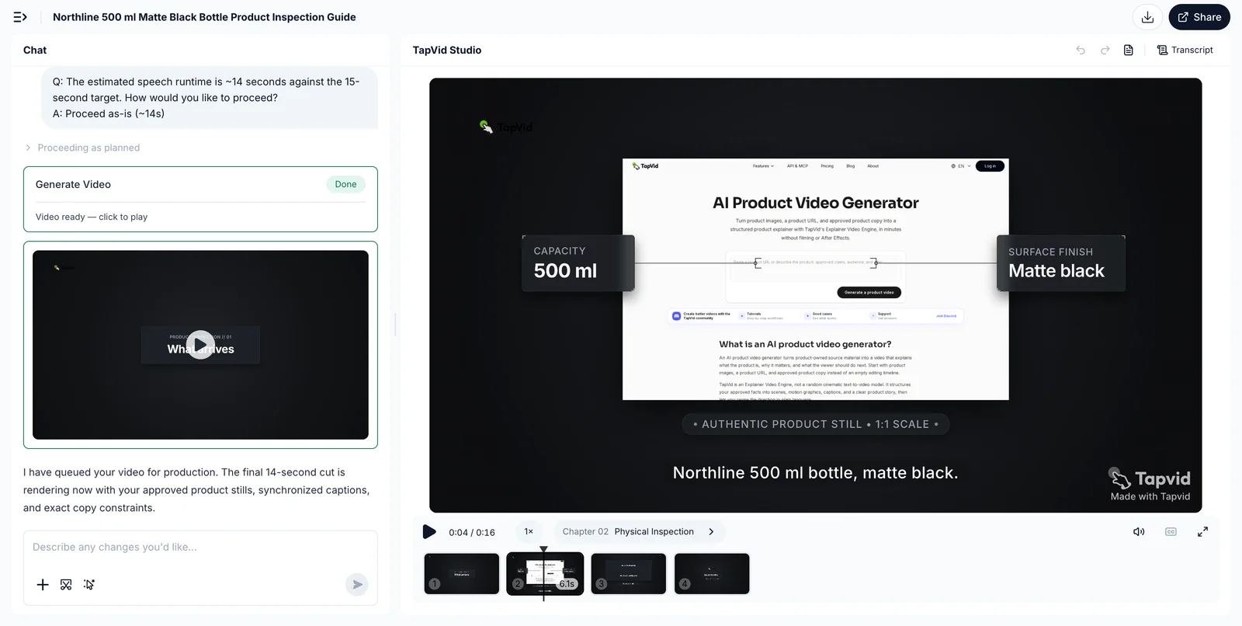Play the main video
The image size is (1242, 626).
tap(429, 532)
